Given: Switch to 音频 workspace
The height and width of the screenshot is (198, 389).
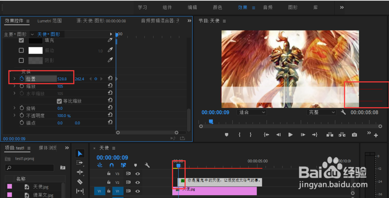Looking at the screenshot, I should tap(268, 7).
